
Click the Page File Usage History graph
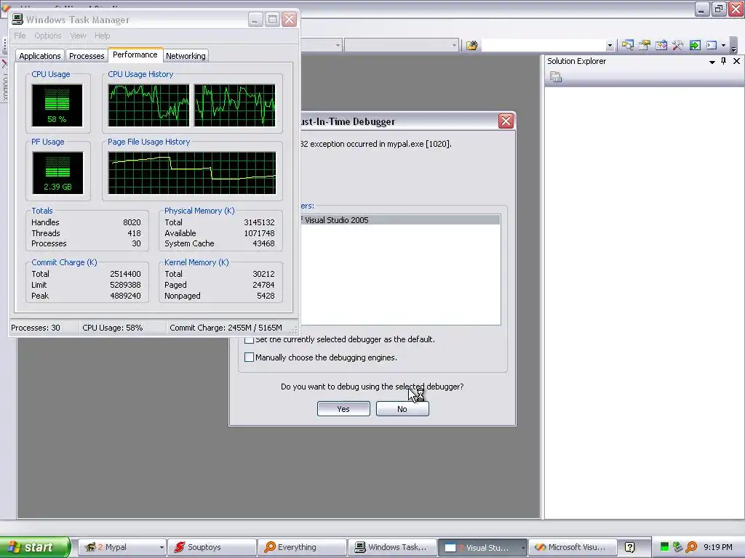[192, 173]
